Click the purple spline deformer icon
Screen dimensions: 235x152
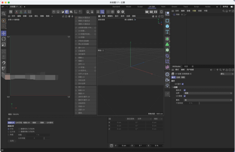click(x=167, y=56)
